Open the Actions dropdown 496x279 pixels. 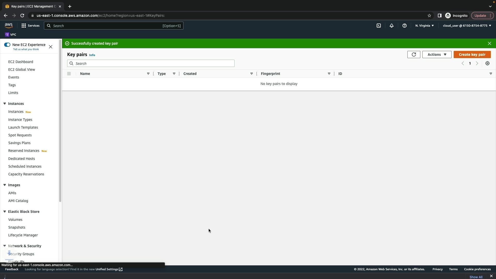[437, 55]
